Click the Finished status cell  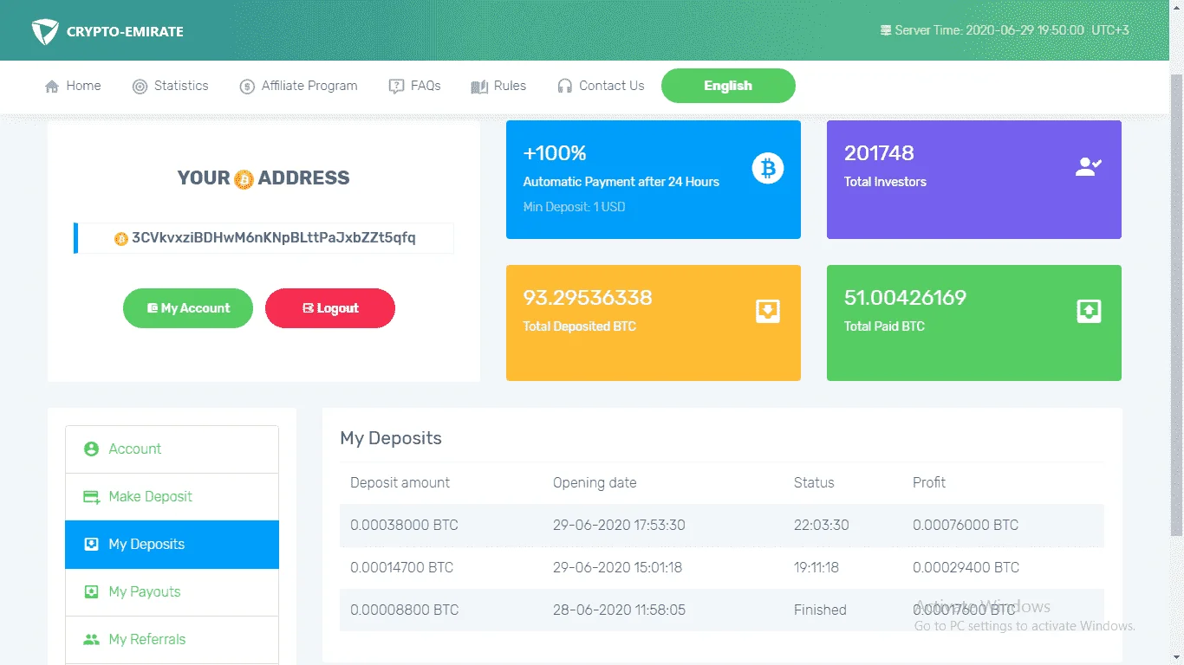[x=820, y=610]
